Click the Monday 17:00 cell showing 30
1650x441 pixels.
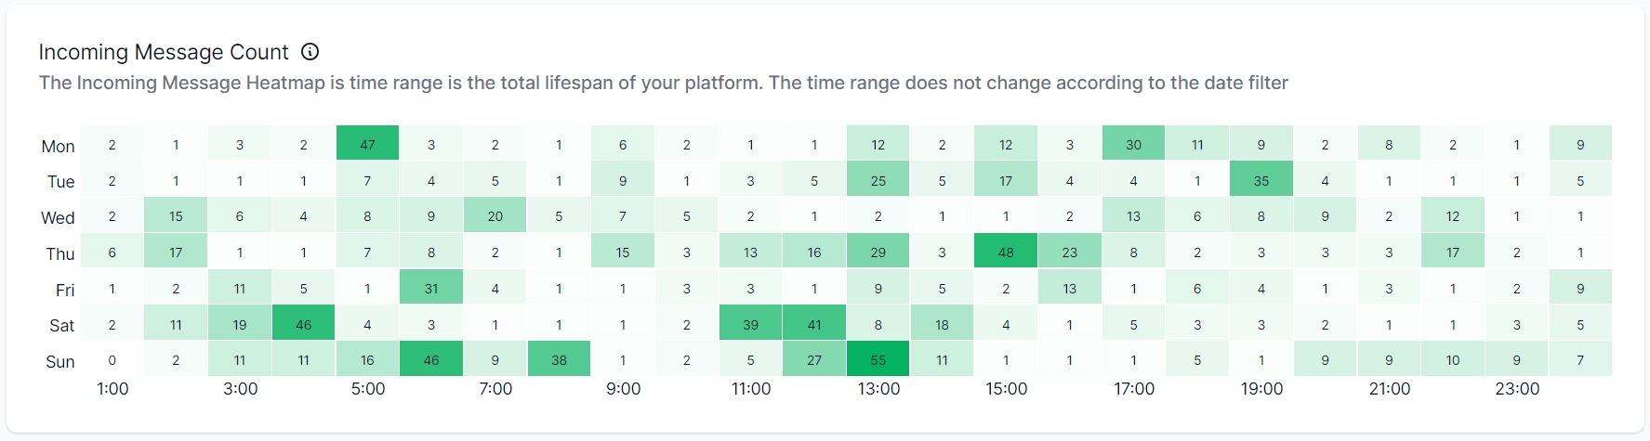click(x=1133, y=144)
